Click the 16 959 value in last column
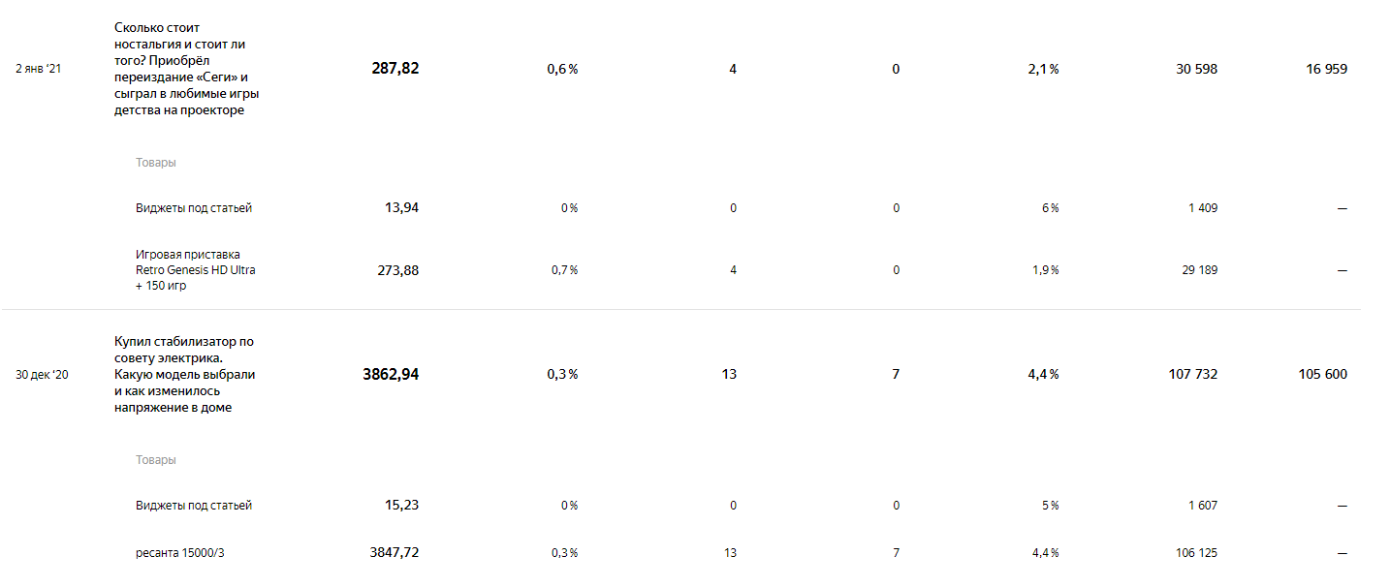 pos(1327,69)
